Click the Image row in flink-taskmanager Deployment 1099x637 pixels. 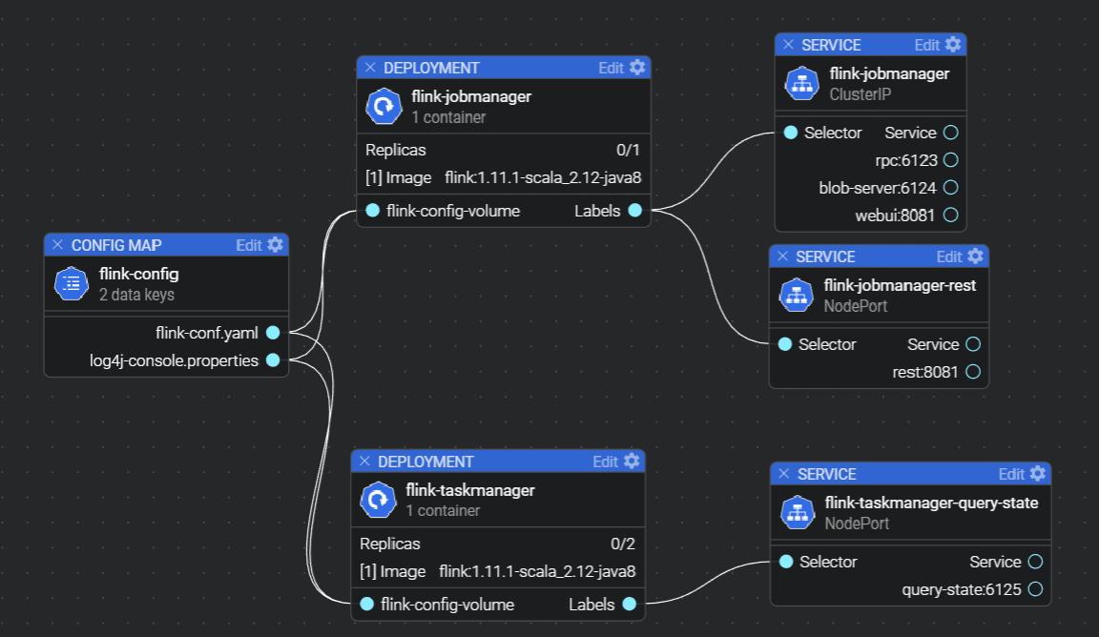(498, 571)
